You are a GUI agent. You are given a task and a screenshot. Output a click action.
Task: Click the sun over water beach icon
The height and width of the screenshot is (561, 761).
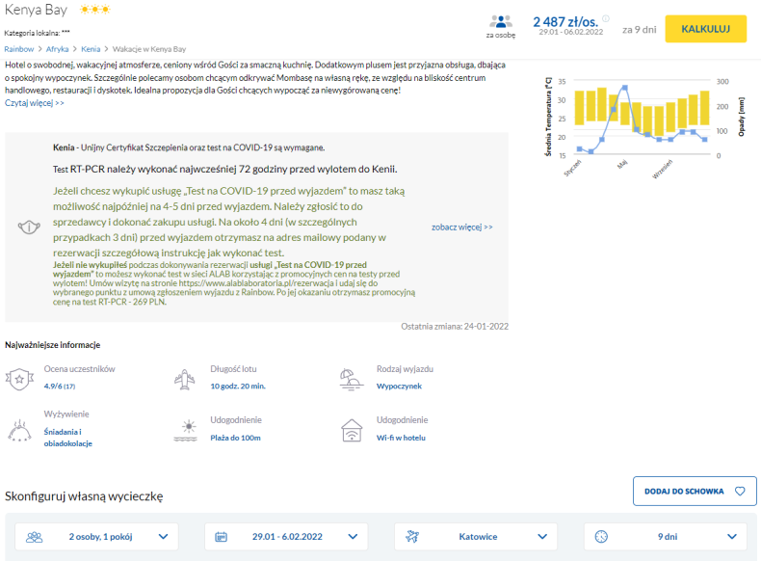click(186, 430)
